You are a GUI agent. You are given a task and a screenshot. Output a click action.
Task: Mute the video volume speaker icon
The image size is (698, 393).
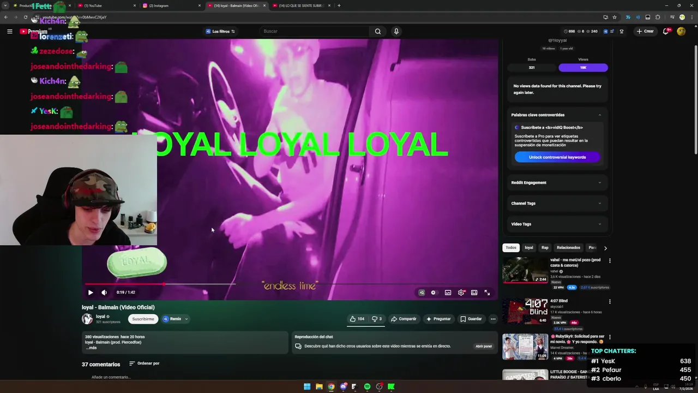(104, 293)
